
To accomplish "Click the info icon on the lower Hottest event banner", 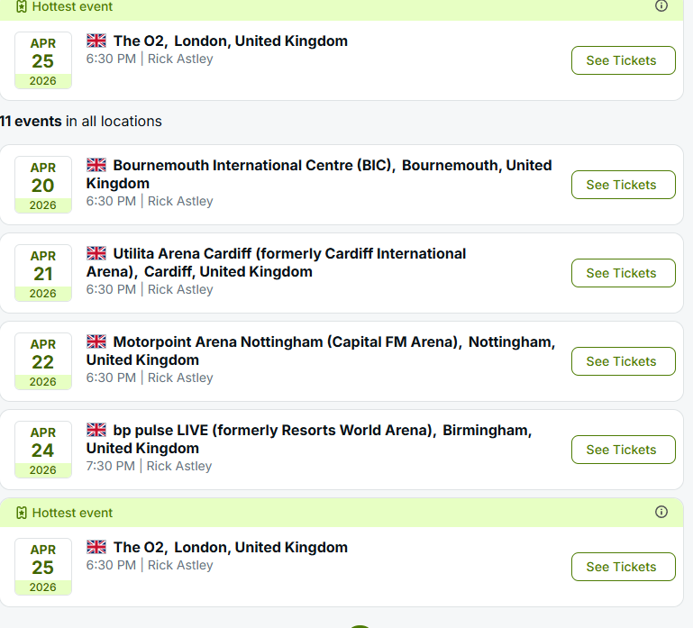I will coord(661,512).
